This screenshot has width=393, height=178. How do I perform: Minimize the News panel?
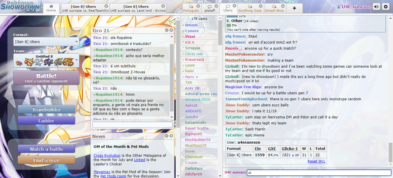(x=167, y=136)
